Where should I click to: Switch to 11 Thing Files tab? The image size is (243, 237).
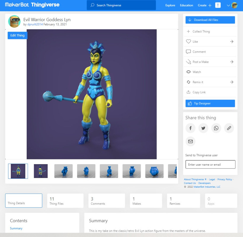point(65,201)
